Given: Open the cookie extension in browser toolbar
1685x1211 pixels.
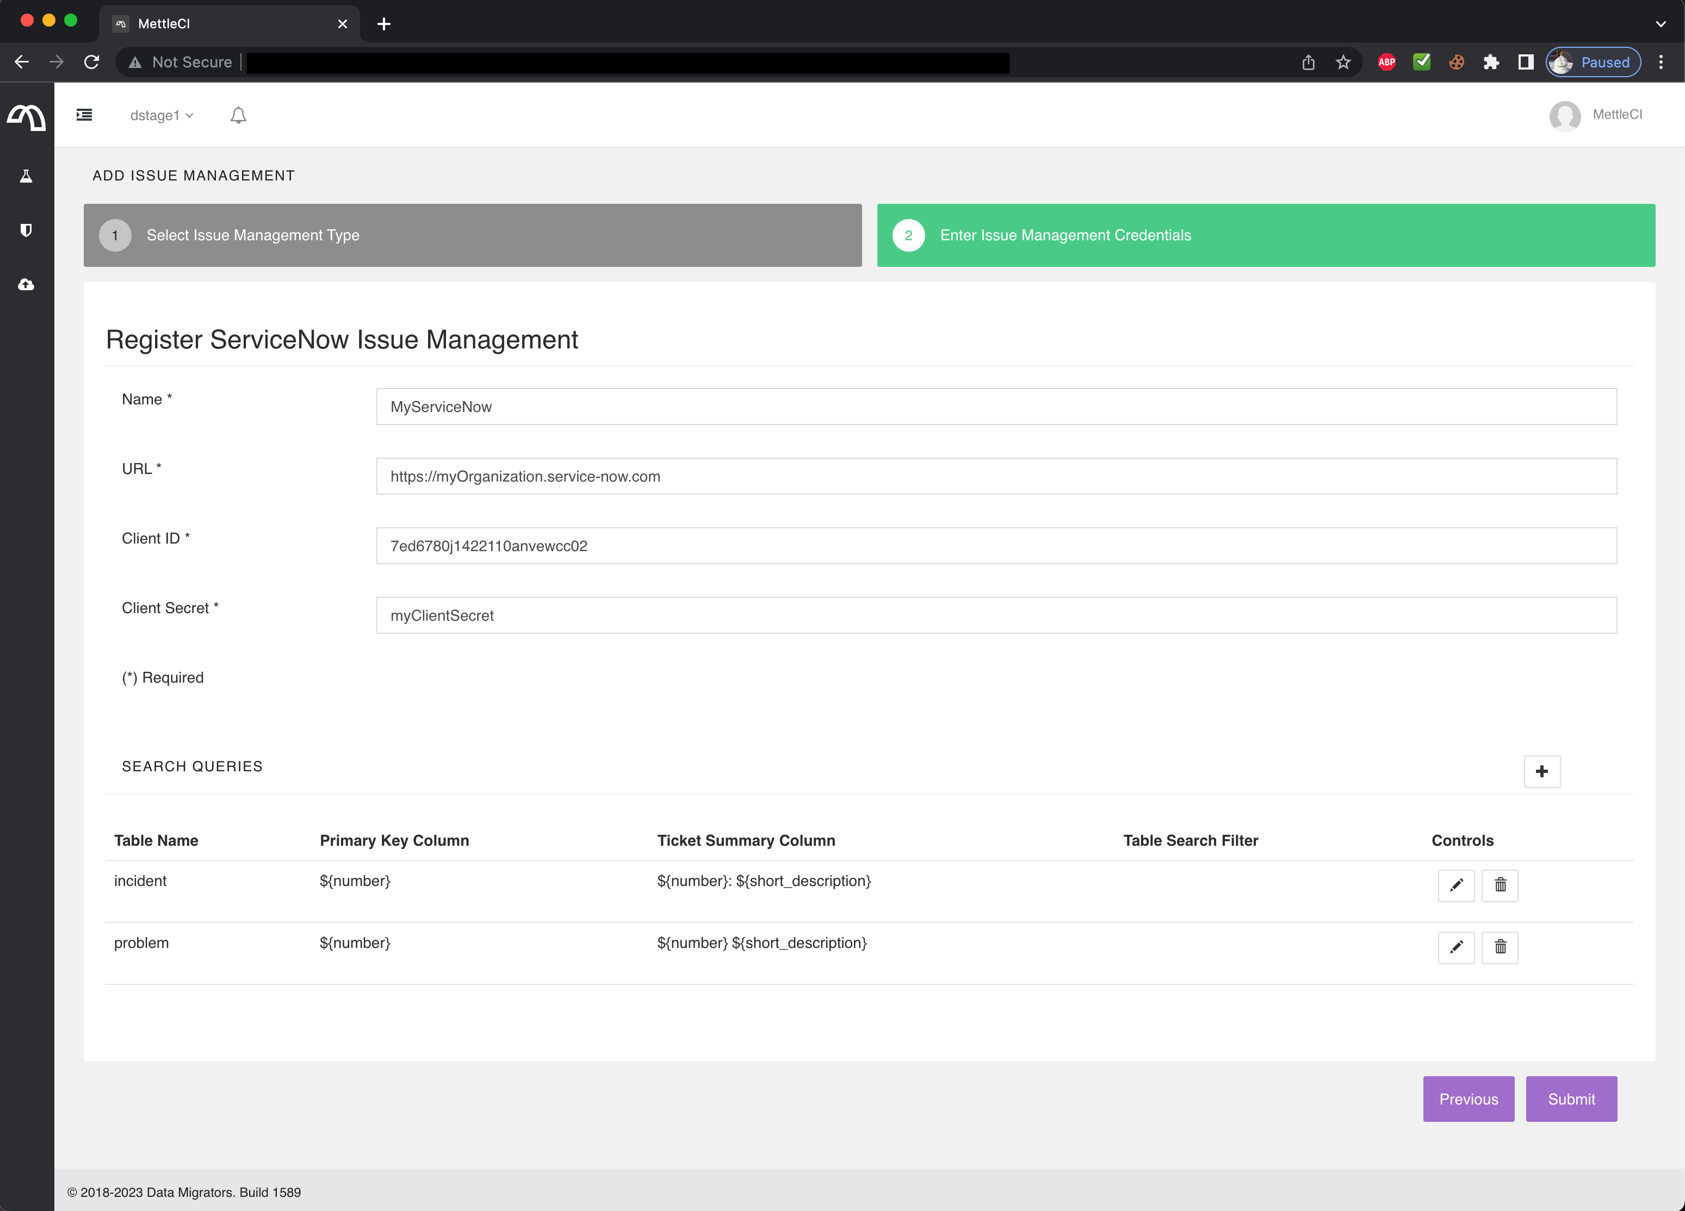Looking at the screenshot, I should coord(1456,61).
